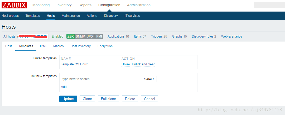Open Discovery rules 2 link
Viewport: 285px width, 115px height.
[x=204, y=36]
